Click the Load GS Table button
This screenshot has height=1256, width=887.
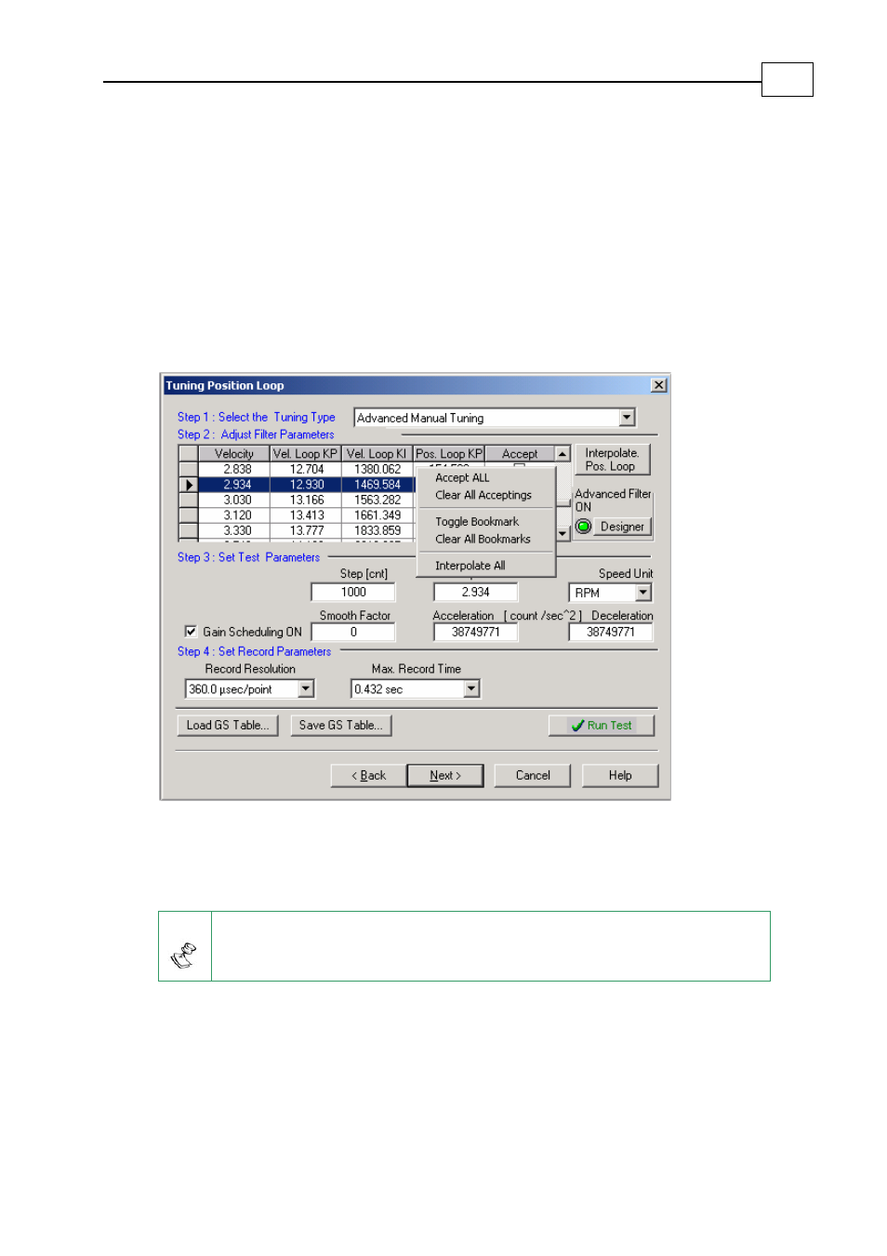coord(227,725)
